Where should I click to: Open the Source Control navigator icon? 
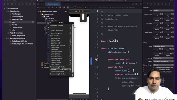coord(8,4)
